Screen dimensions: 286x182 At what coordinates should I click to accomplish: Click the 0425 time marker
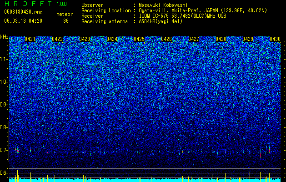pyautogui.click(x=139, y=39)
